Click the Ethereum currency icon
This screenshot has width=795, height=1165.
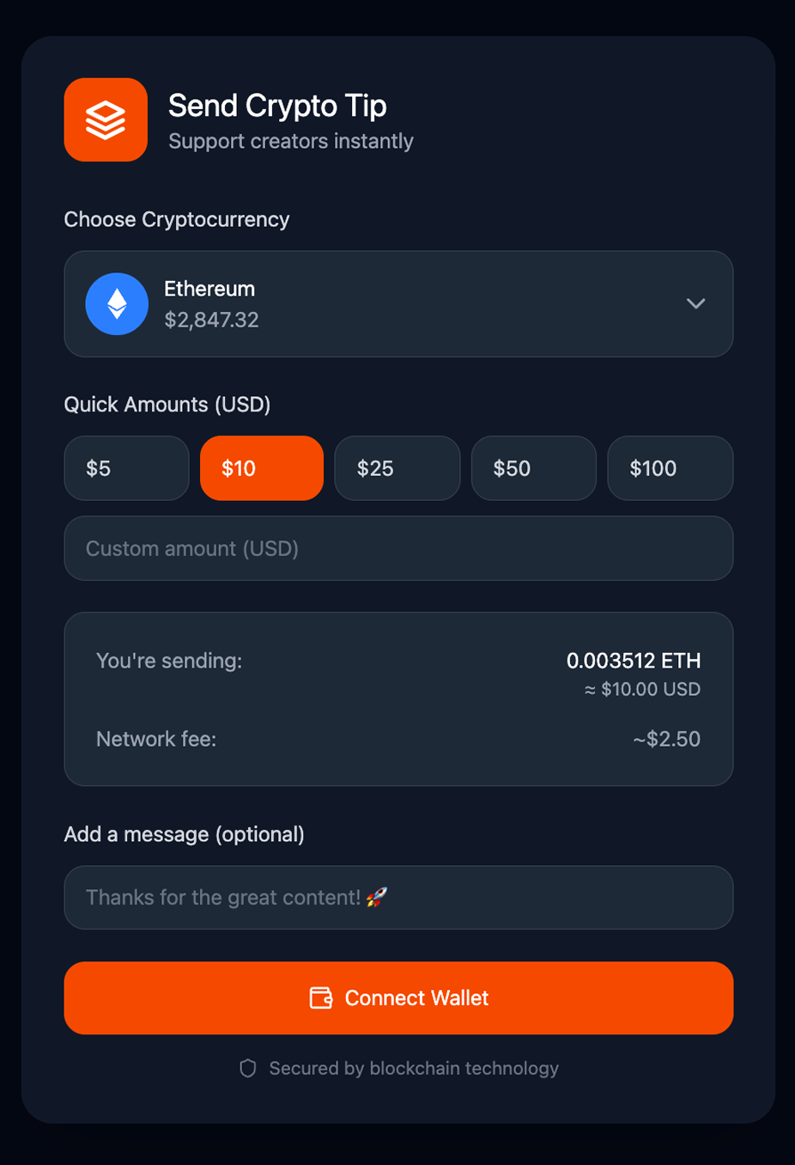(x=117, y=303)
